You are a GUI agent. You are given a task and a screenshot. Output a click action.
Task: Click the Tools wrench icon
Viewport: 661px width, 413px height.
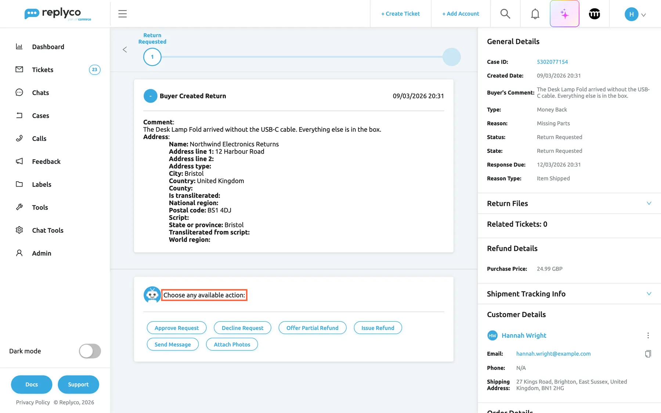coord(19,207)
